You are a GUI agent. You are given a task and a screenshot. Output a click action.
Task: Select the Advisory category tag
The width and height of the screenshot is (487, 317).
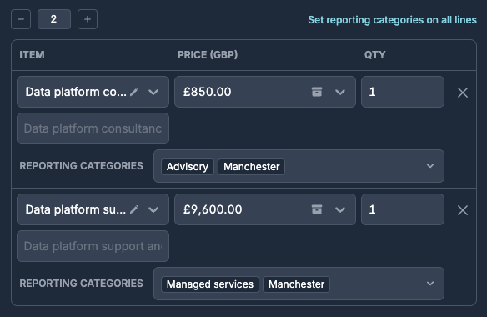(x=188, y=167)
